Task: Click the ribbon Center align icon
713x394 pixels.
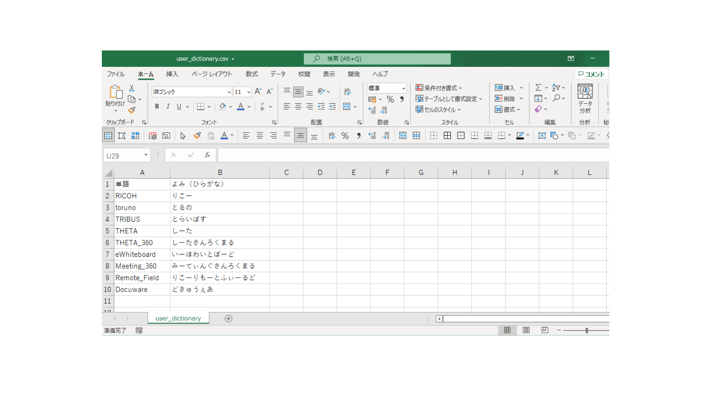Action: pos(298,106)
